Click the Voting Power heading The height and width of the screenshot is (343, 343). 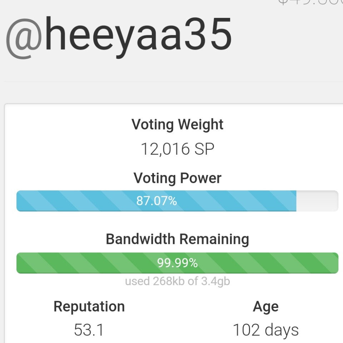click(178, 178)
